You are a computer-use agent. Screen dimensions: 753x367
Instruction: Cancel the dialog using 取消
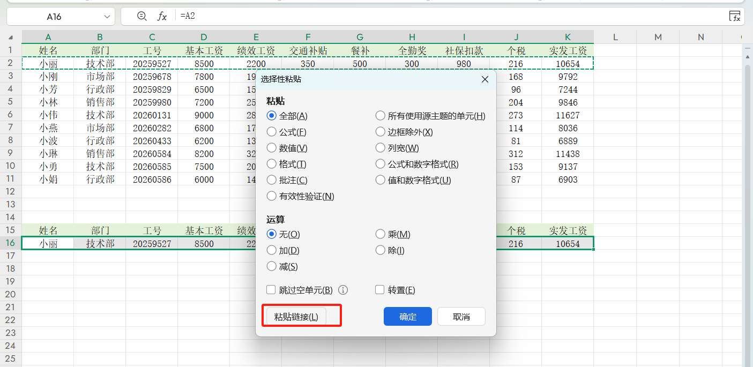click(461, 317)
